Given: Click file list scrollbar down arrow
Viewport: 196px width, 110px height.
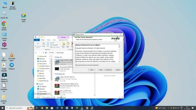Looking at the screenshot, I should click(x=95, y=95).
